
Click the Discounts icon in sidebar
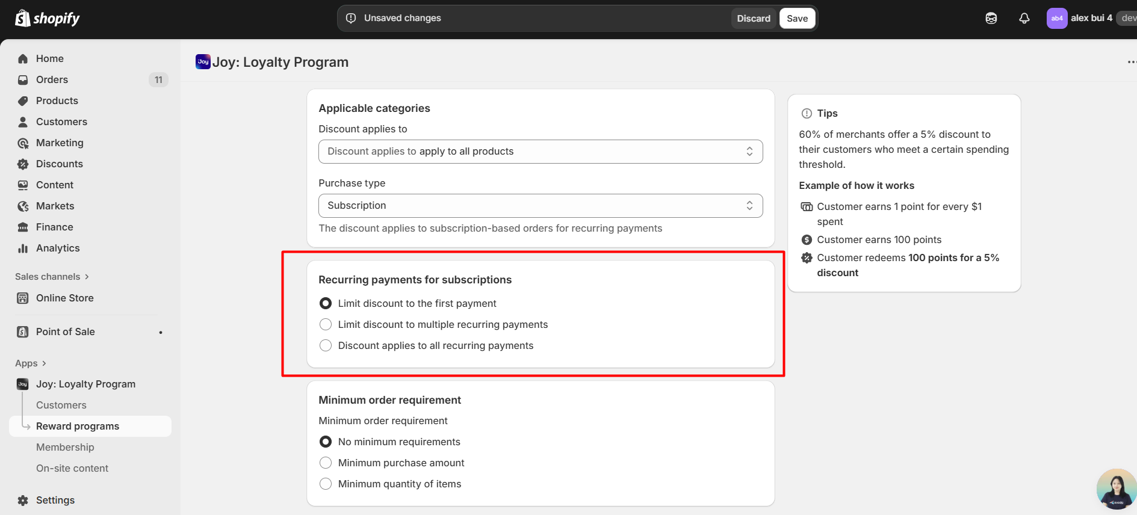(x=23, y=164)
